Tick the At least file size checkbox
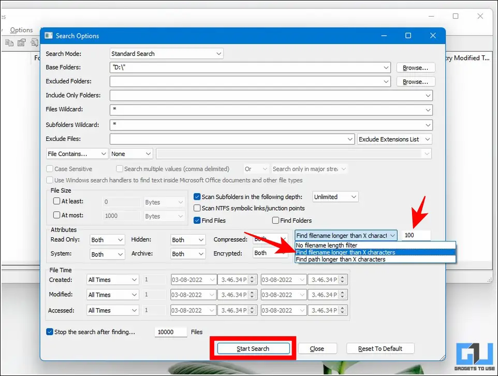This screenshot has width=498, height=376. point(56,201)
